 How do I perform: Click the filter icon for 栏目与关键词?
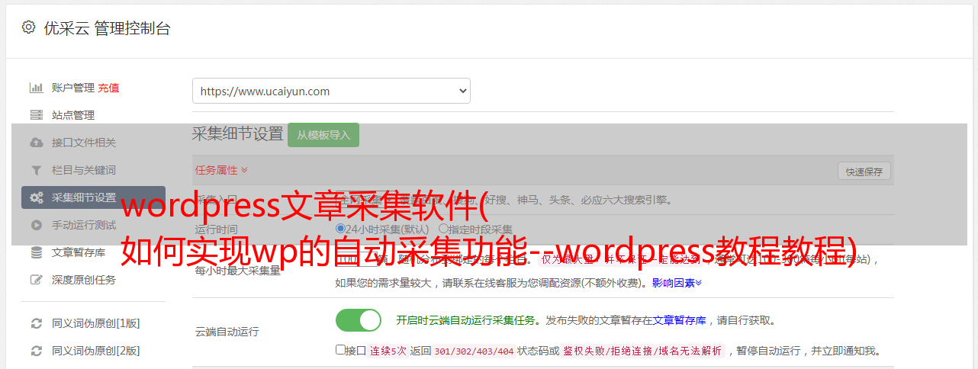[x=36, y=170]
